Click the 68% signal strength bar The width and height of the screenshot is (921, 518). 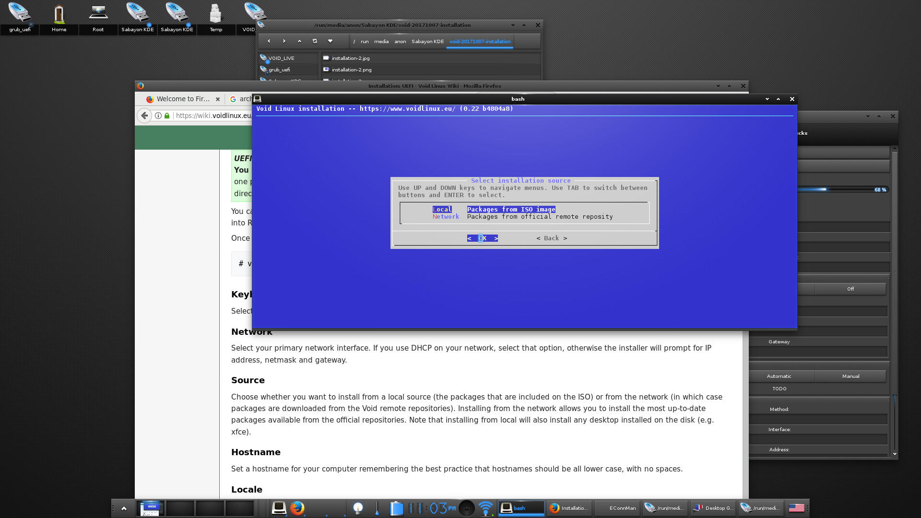point(843,190)
